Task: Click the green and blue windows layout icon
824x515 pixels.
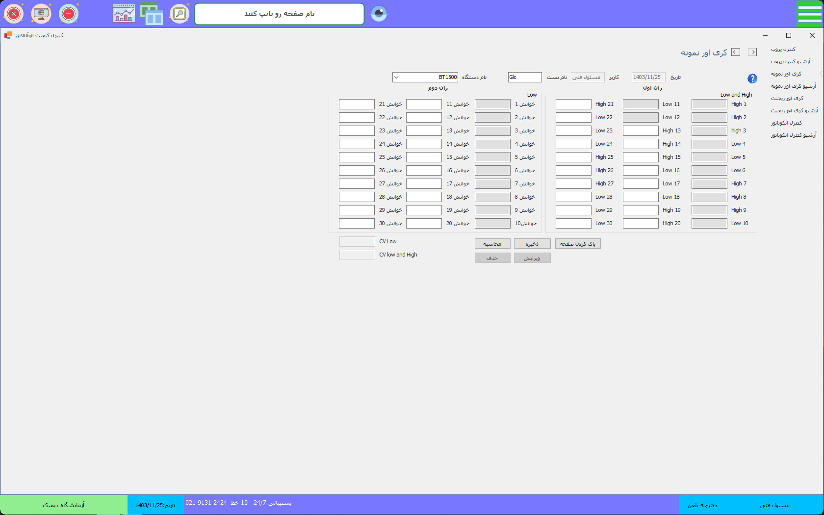Action: point(152,14)
